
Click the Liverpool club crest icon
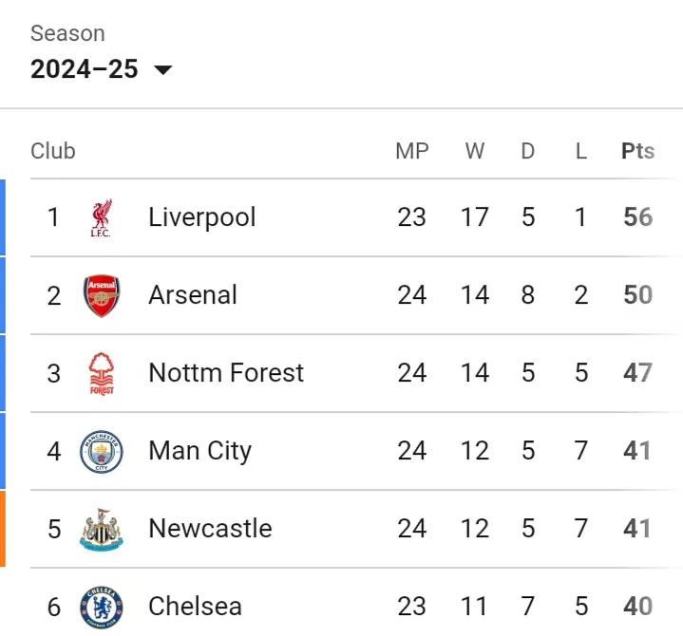click(x=101, y=218)
